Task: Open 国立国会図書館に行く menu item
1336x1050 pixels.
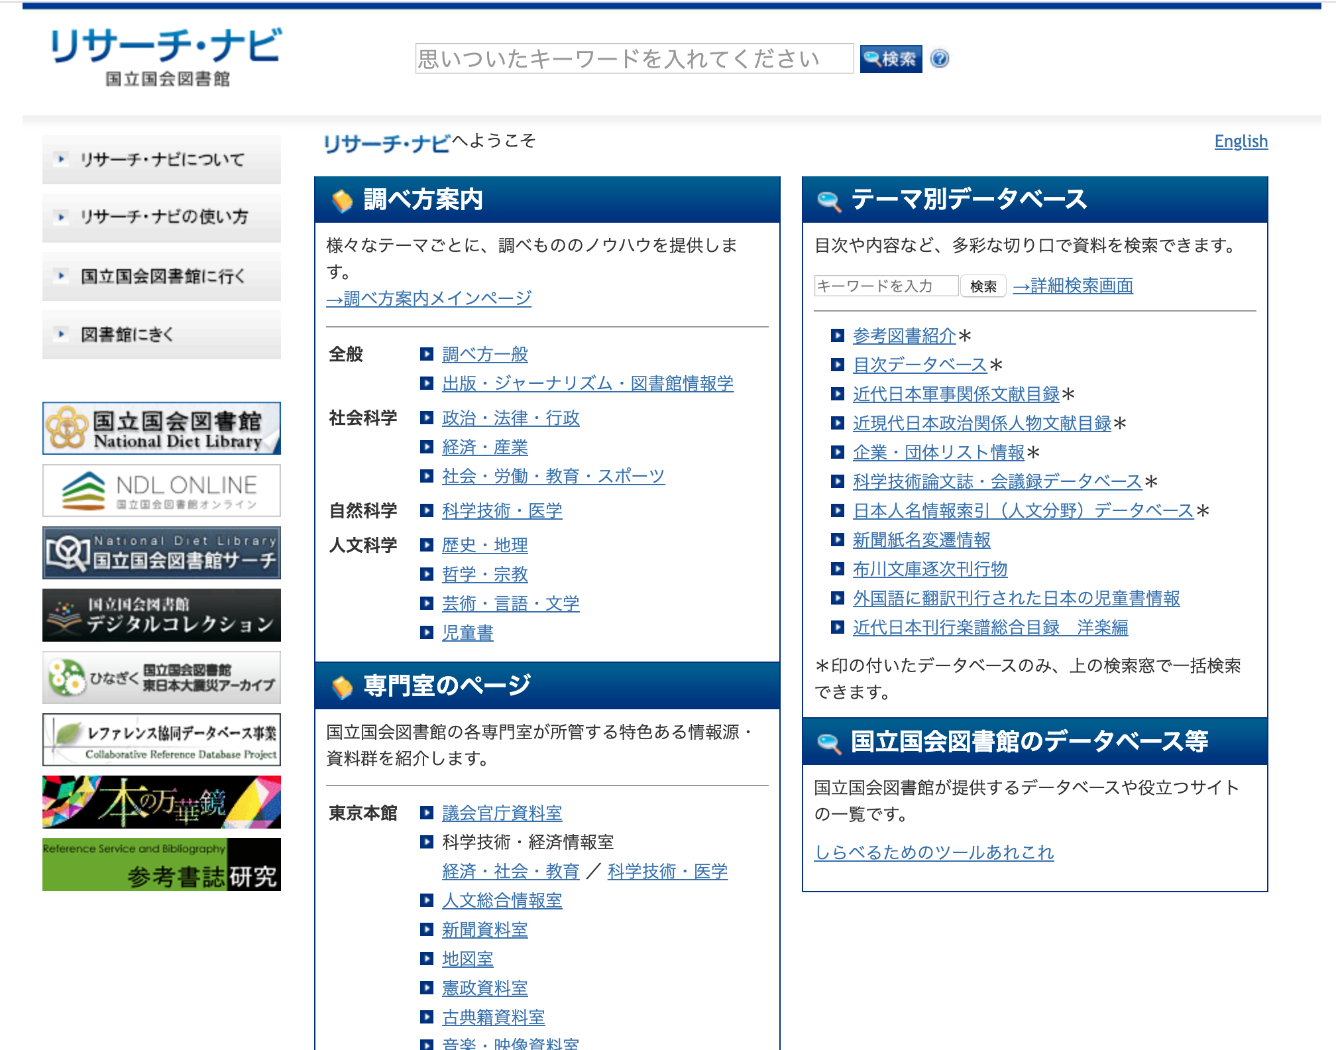Action: (x=162, y=276)
